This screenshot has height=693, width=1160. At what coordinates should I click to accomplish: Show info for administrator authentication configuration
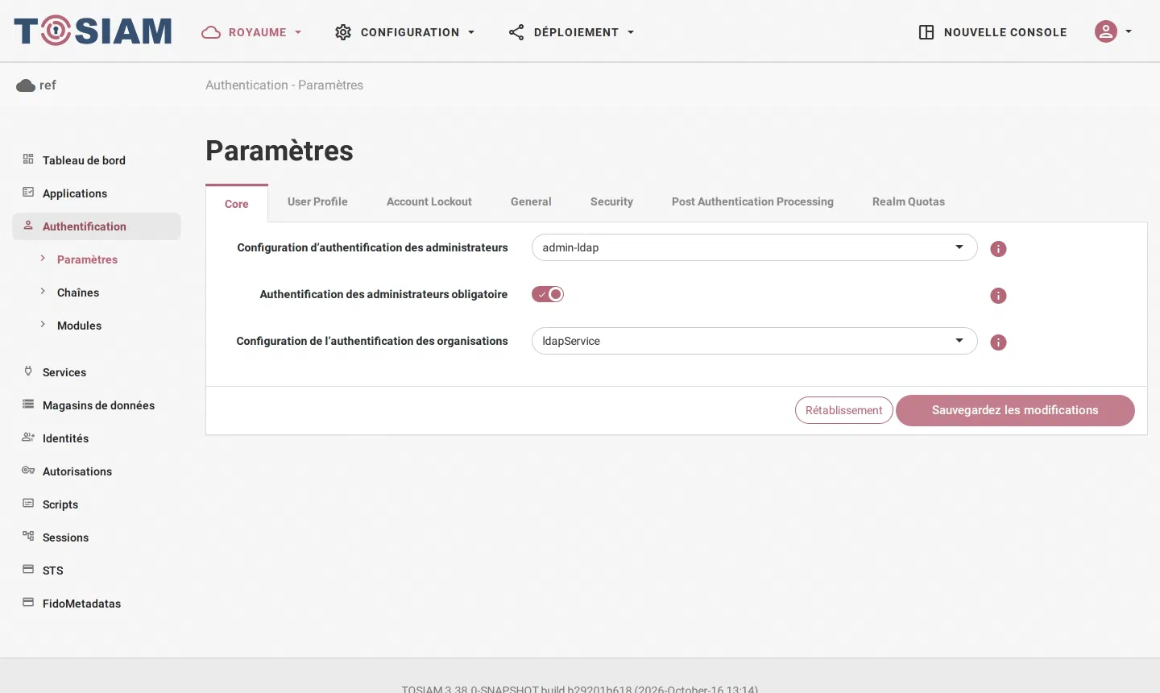[x=998, y=249]
